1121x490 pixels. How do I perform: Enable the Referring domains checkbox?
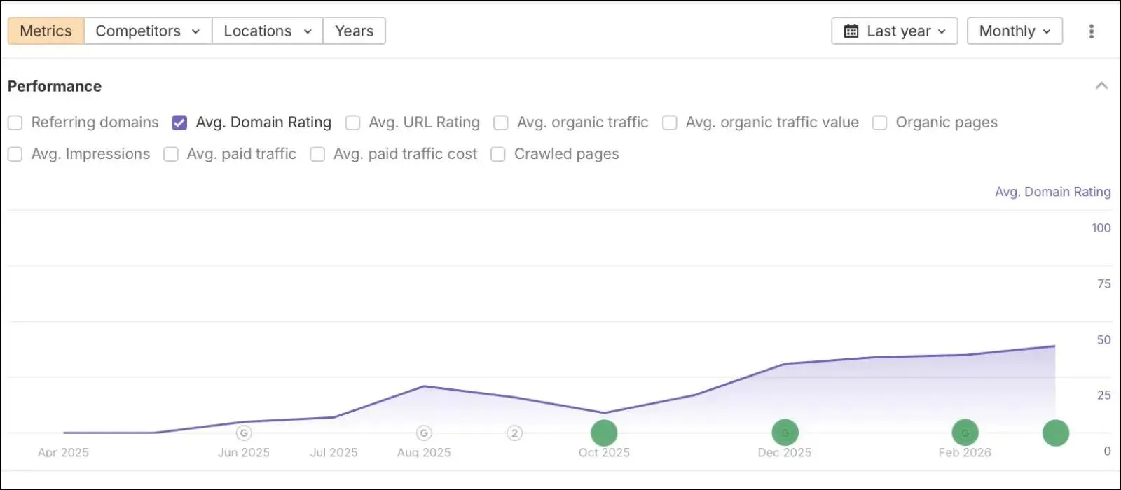point(15,122)
